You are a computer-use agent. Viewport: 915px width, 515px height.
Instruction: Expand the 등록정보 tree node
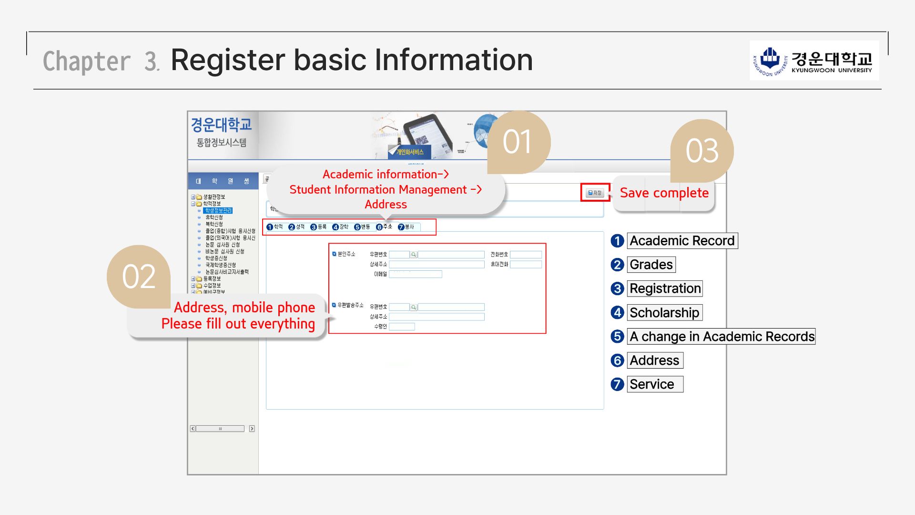[193, 278]
